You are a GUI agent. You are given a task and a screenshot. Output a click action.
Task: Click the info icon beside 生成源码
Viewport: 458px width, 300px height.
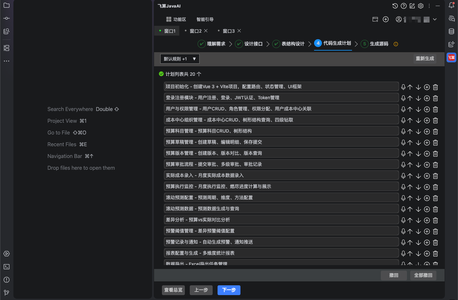(x=396, y=44)
